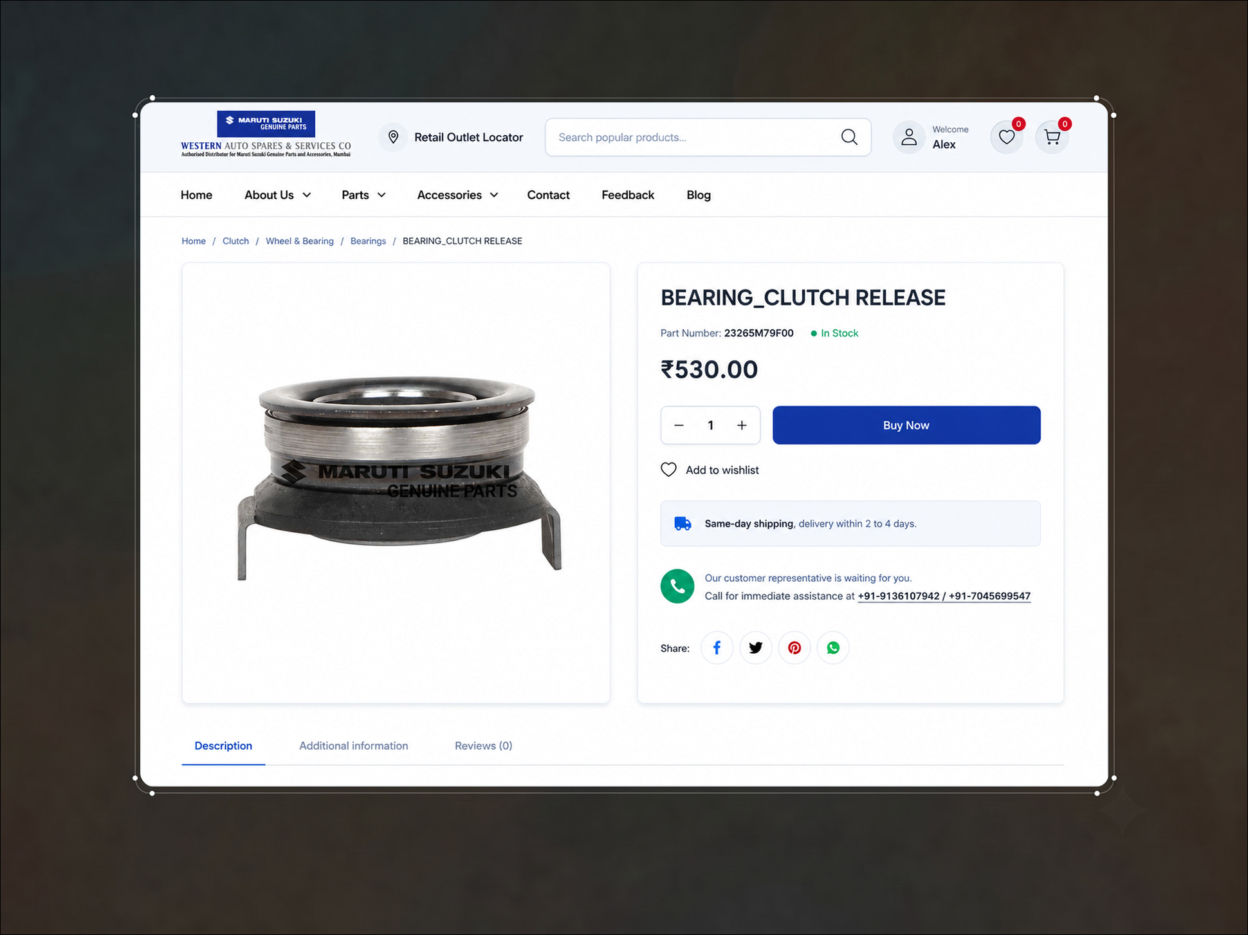Click the BEARING_CLUTCH RELEASE product title
1248x935 pixels.
[803, 298]
